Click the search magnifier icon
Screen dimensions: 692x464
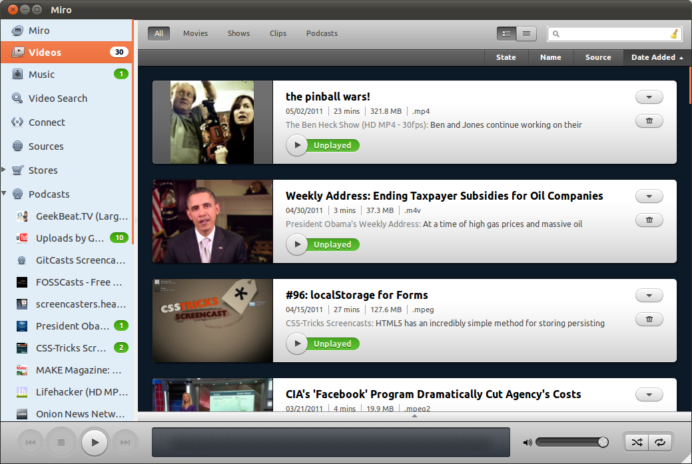[556, 34]
